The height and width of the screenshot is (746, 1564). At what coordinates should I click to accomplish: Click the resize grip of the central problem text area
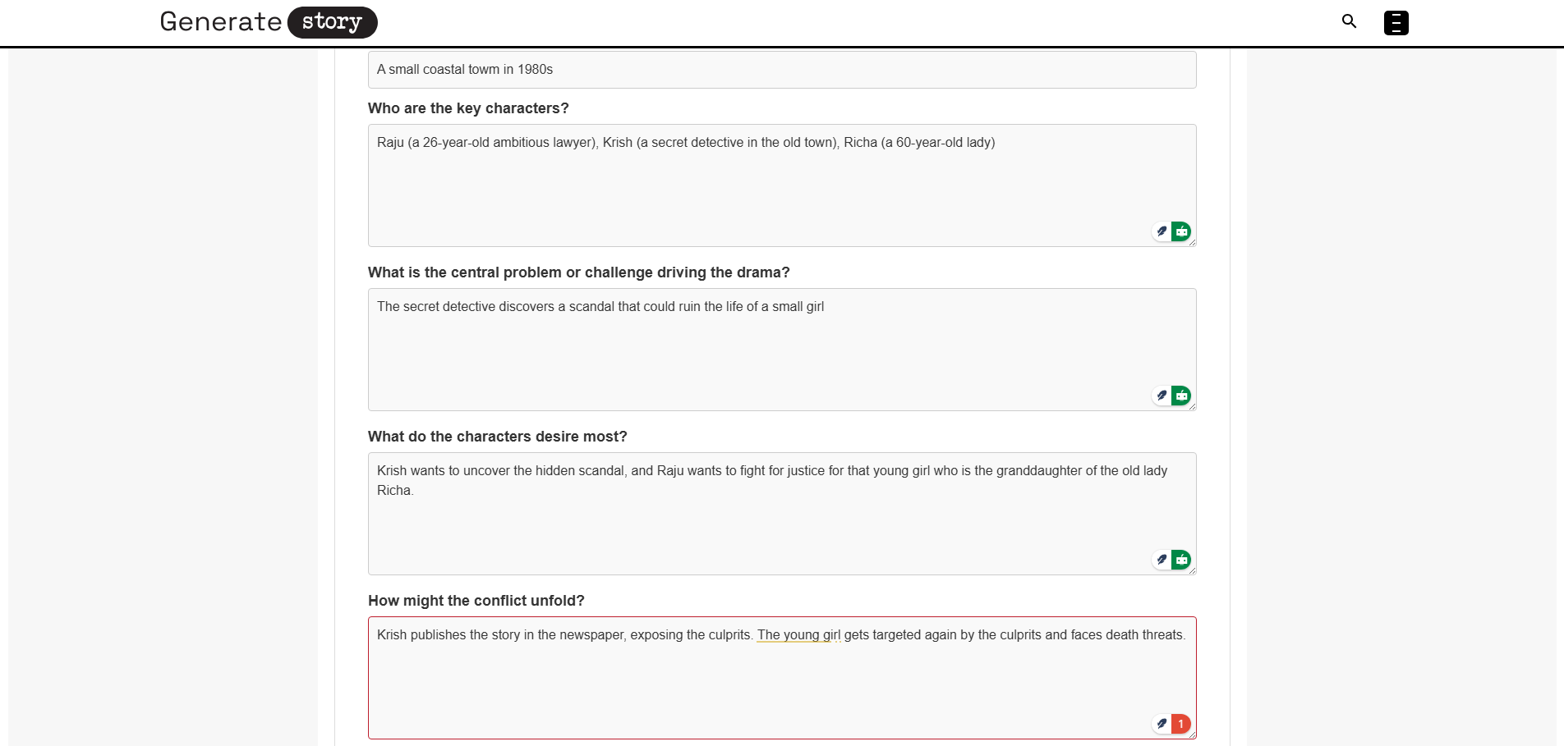1193,408
